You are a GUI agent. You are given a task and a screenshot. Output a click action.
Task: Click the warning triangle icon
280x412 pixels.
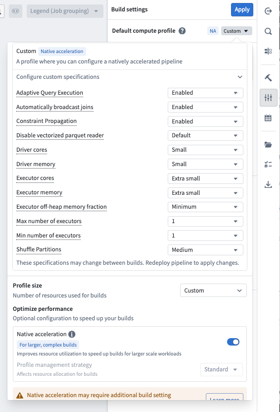[20, 396]
